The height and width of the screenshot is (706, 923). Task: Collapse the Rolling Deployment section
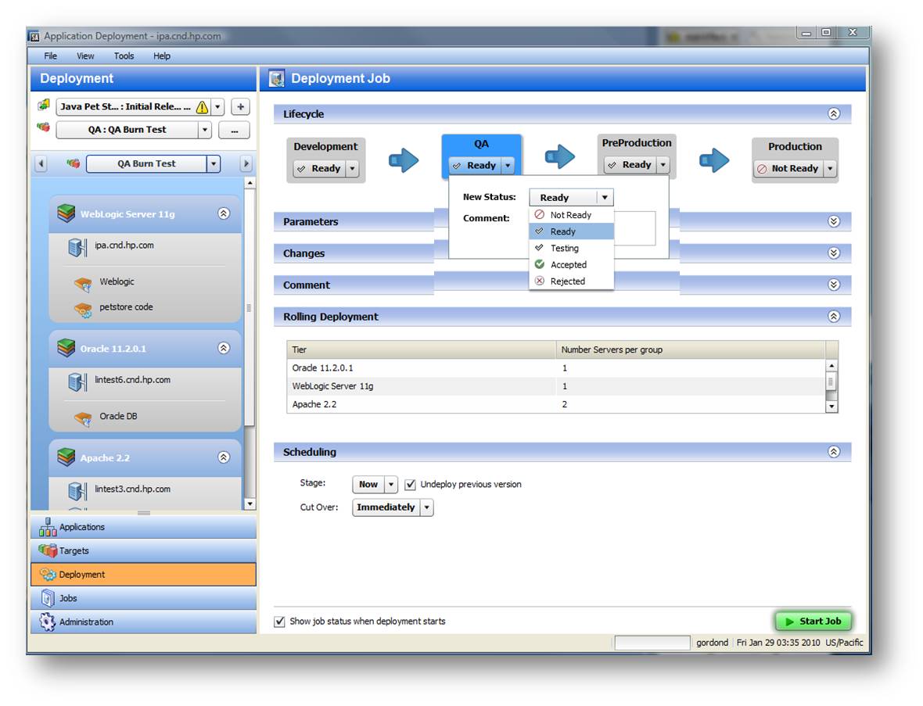834,317
